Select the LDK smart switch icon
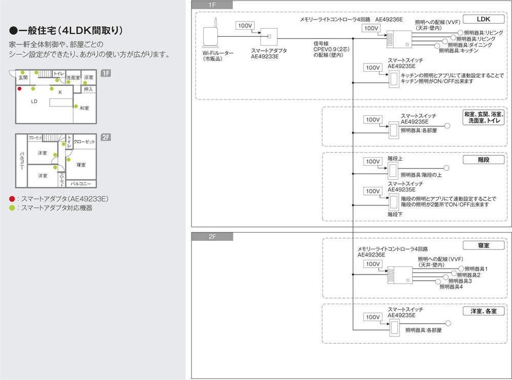Image resolution: width=512 pixels, height=380 pixels. coord(394,79)
